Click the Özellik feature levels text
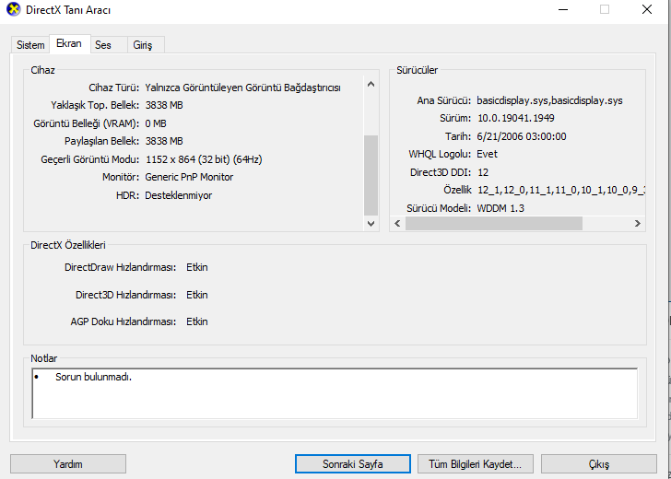The width and height of the screenshot is (671, 479). (561, 190)
